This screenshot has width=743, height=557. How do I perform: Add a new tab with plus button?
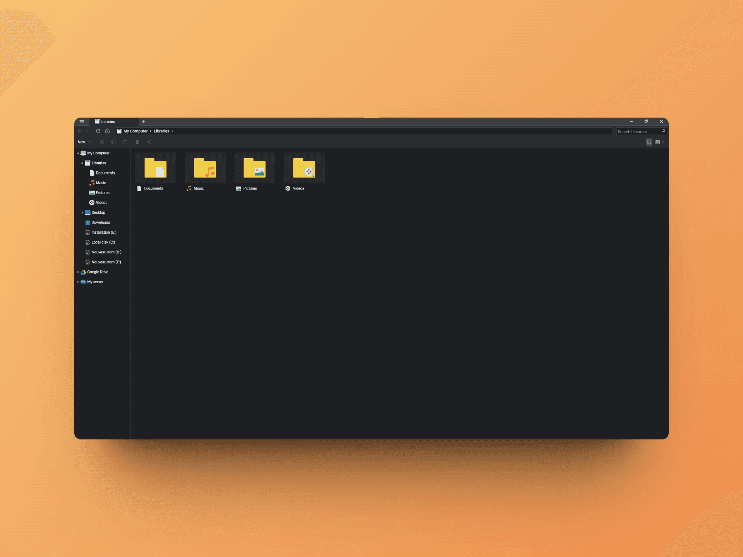click(144, 121)
